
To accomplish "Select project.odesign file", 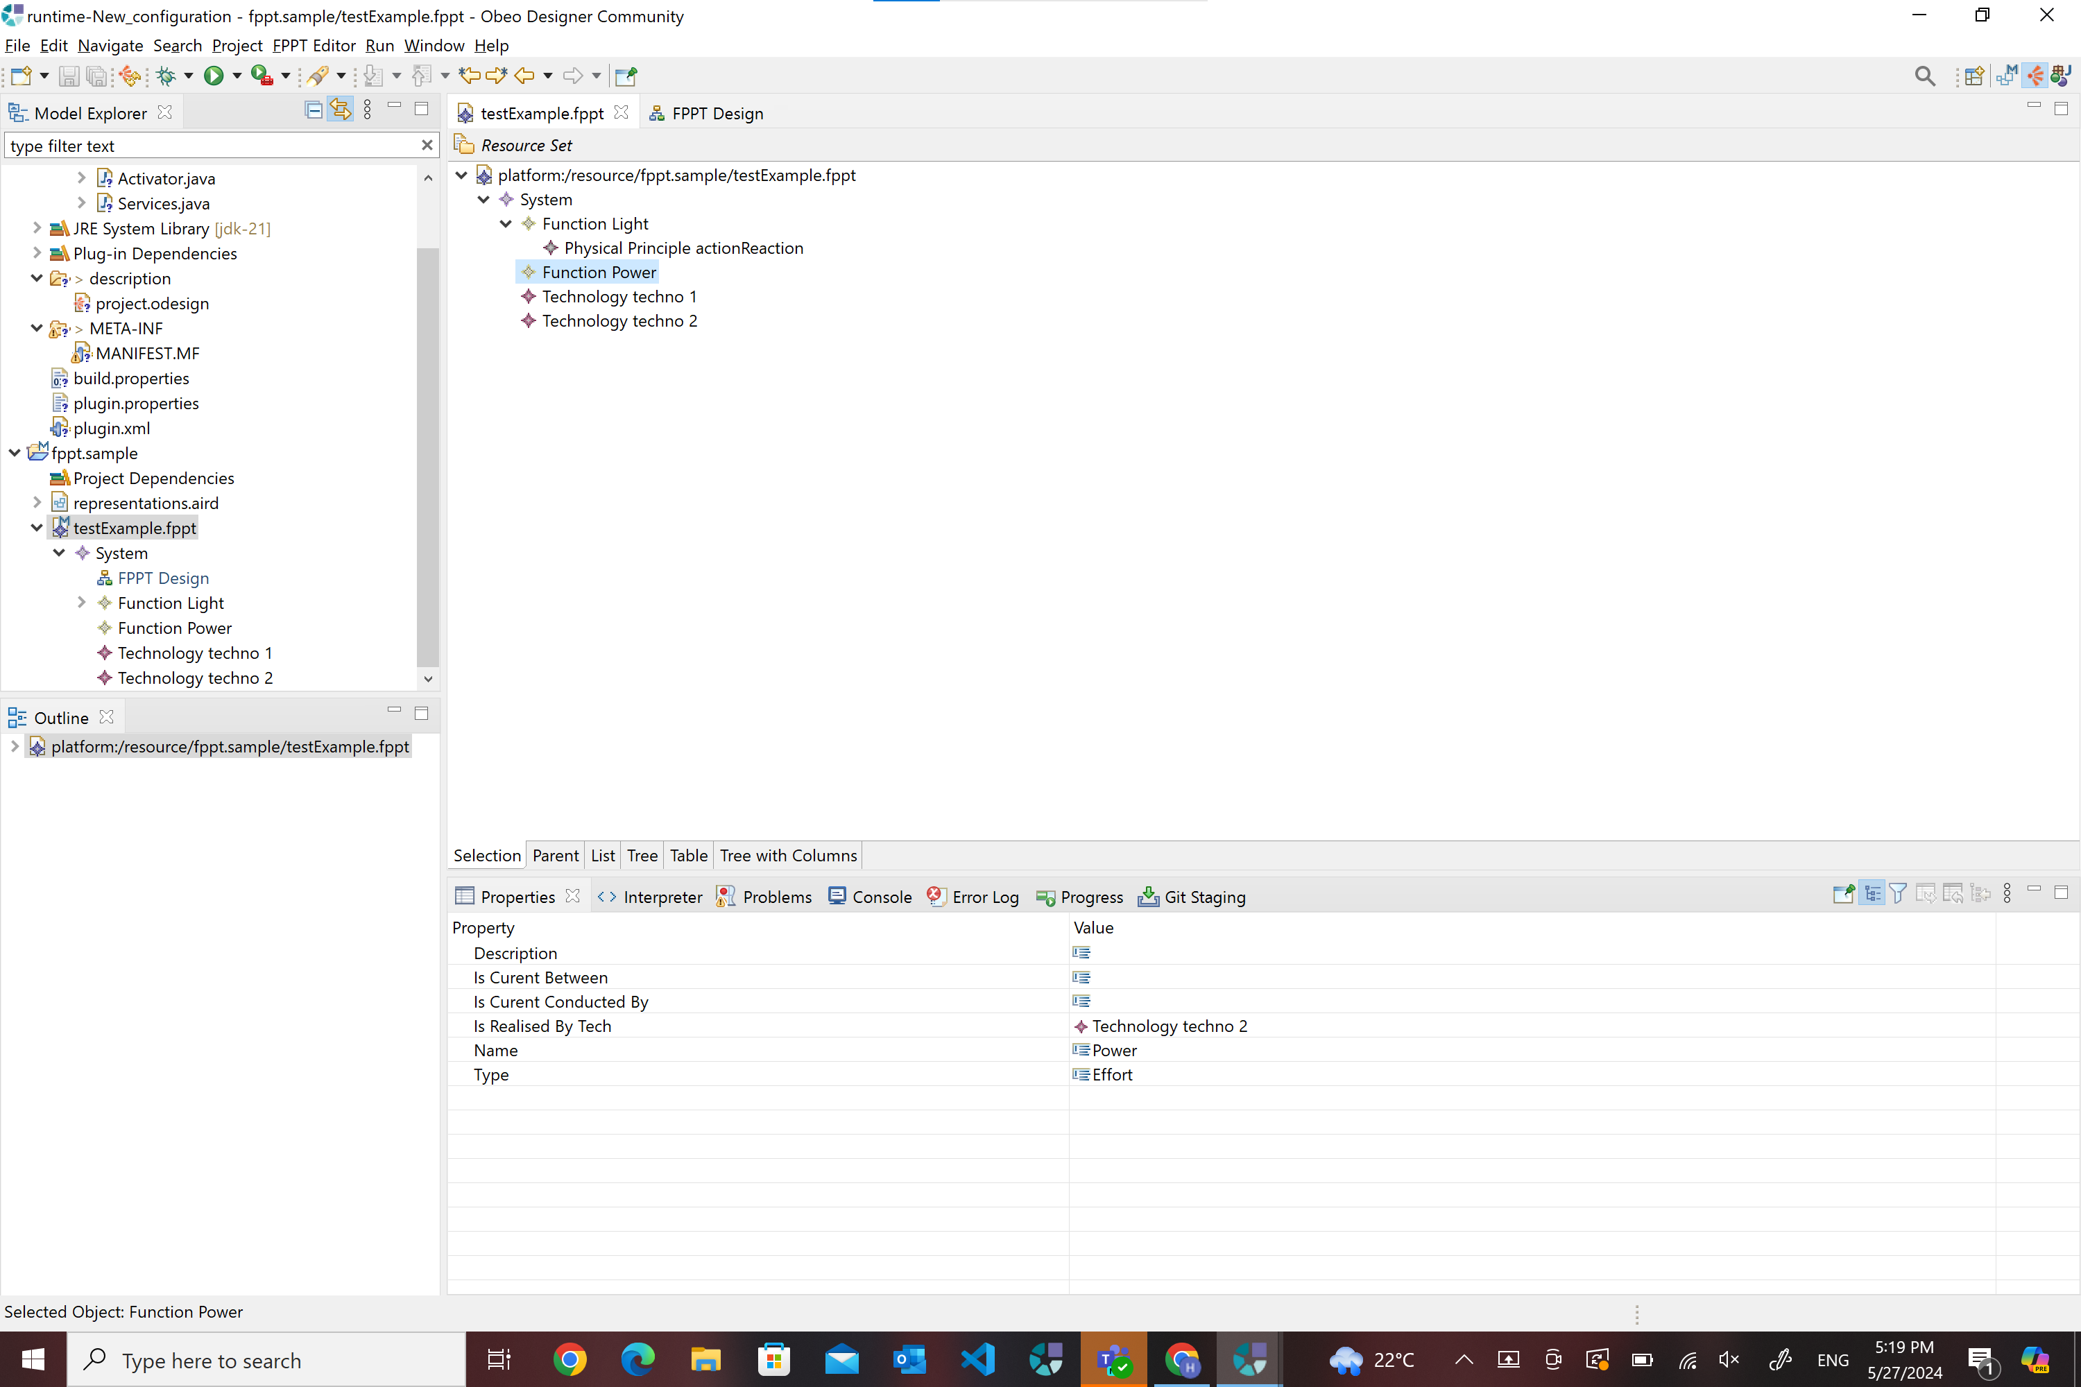I will [x=152, y=304].
